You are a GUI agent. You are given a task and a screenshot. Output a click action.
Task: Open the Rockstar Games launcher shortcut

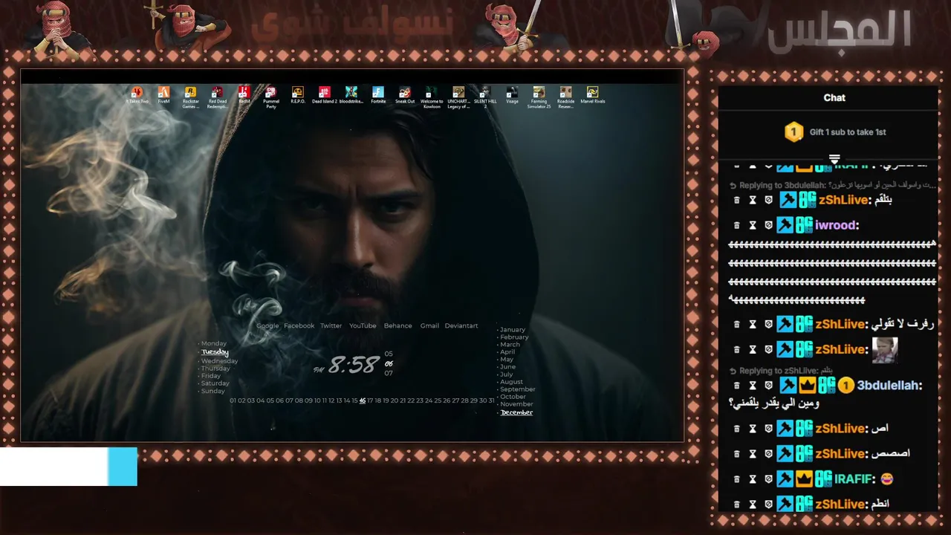pyautogui.click(x=190, y=97)
